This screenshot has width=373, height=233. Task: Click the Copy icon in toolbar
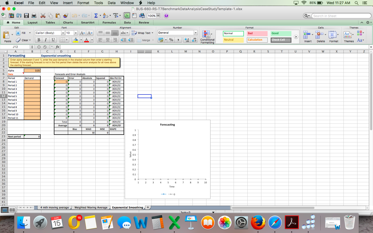click(x=51, y=16)
